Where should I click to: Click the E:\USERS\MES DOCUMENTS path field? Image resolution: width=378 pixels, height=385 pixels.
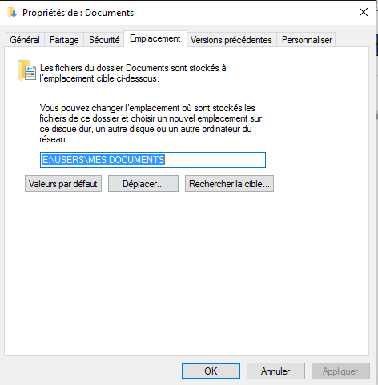coord(153,160)
